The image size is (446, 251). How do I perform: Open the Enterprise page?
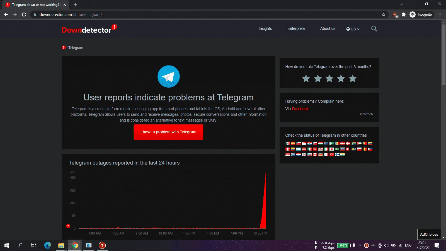296,28
